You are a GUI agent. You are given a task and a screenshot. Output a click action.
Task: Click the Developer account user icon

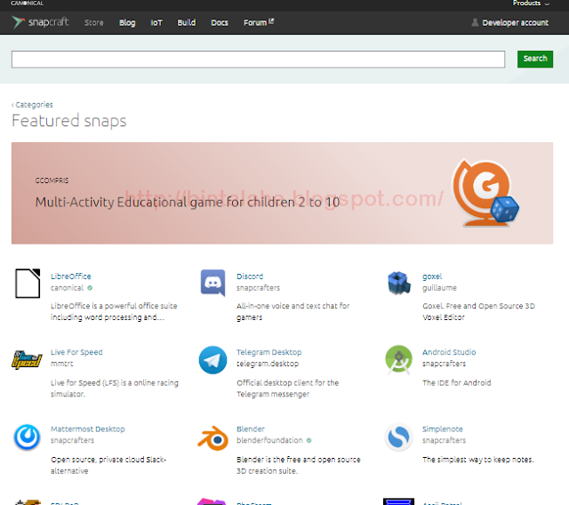(x=475, y=22)
